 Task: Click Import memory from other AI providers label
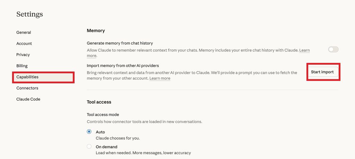123,66
